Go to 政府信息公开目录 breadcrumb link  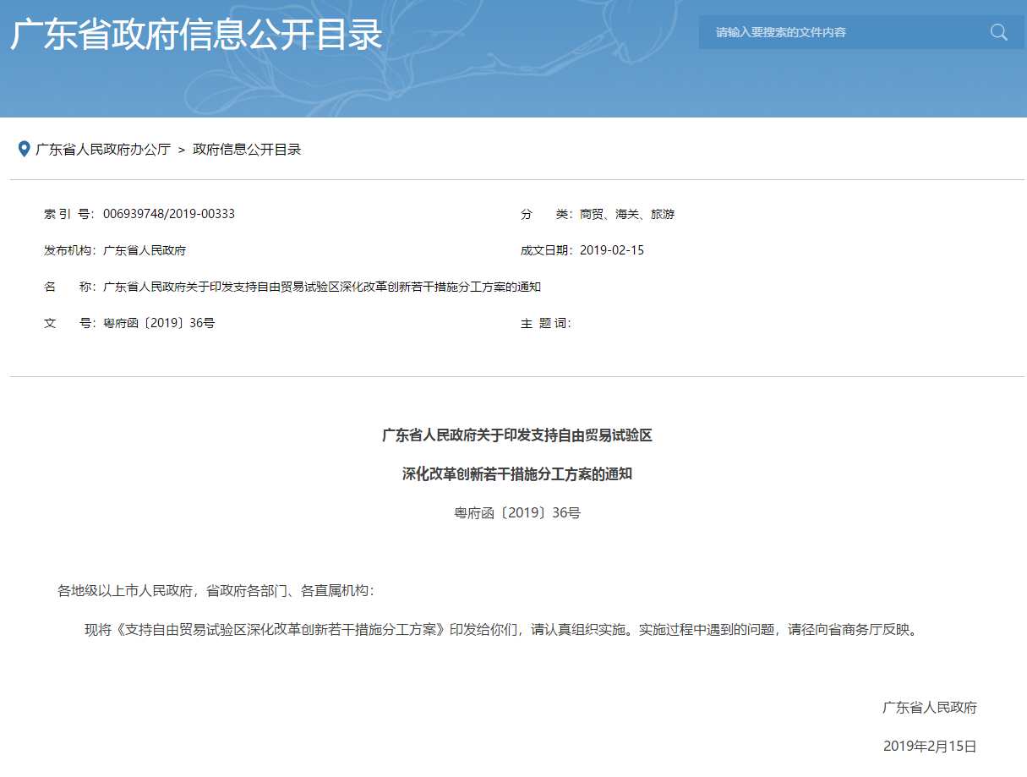click(247, 150)
